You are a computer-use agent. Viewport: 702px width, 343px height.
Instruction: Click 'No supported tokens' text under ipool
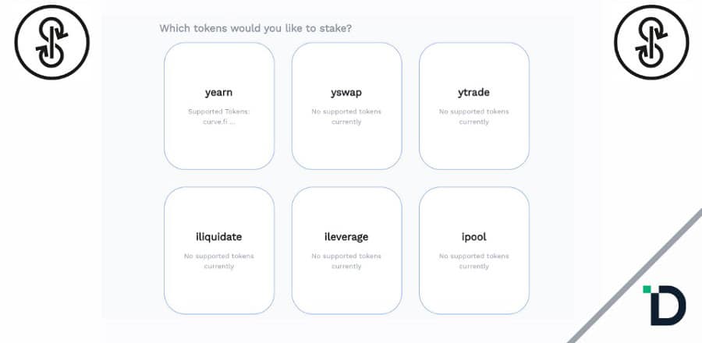(x=473, y=256)
